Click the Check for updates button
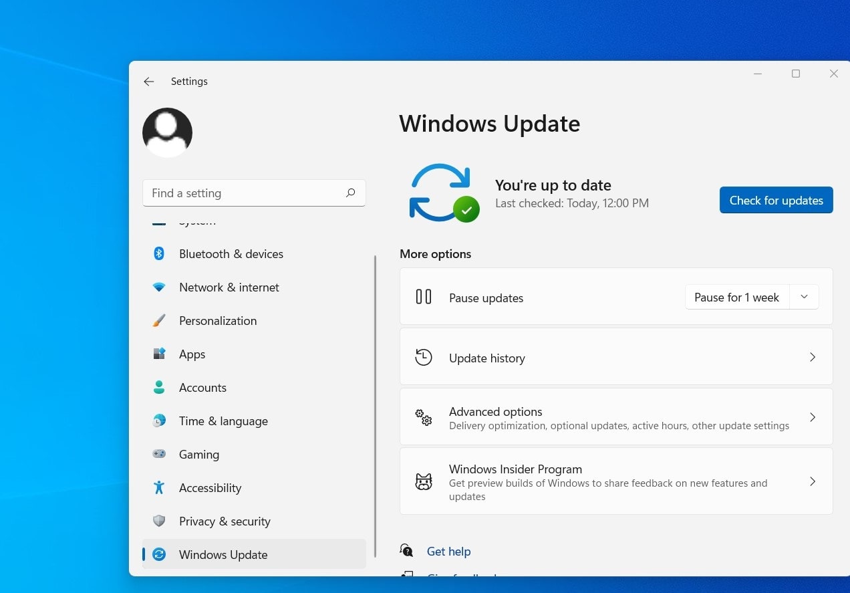The width and height of the screenshot is (850, 593). 776,200
